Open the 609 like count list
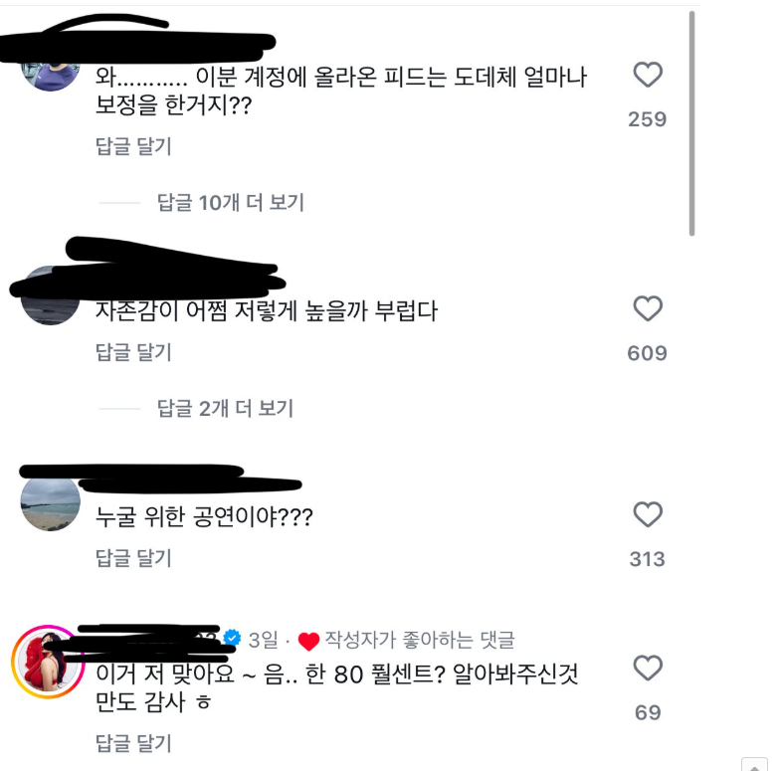 point(647,353)
